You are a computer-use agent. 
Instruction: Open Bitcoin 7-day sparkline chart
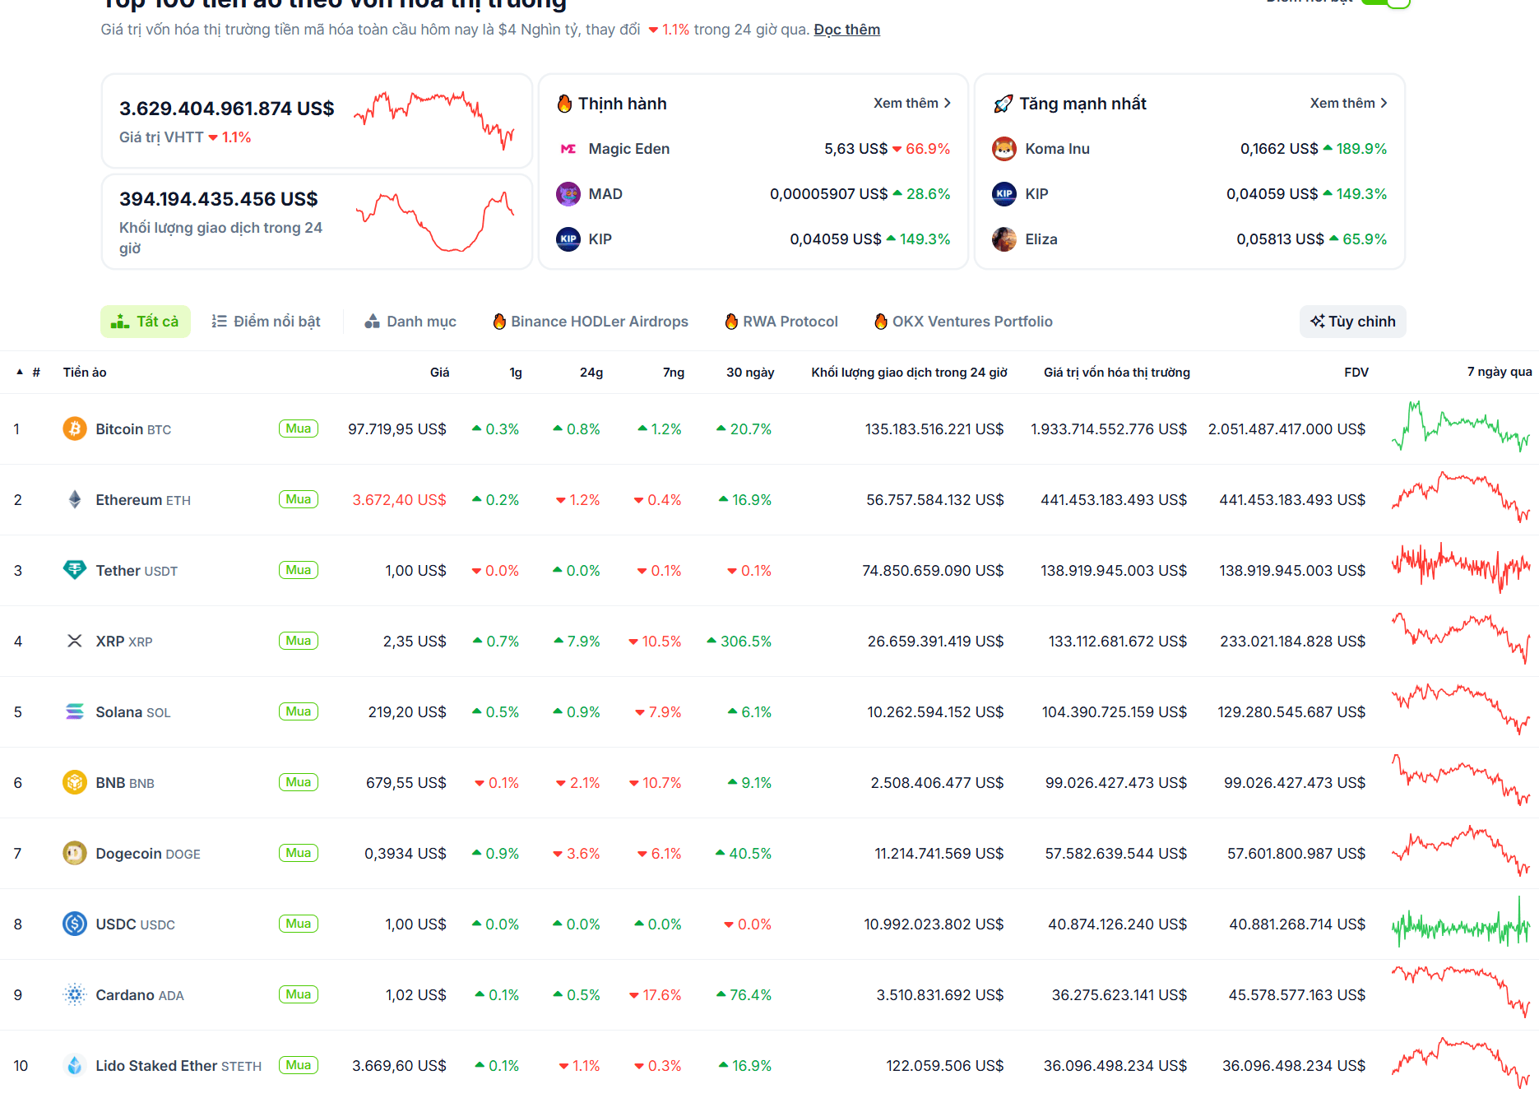[x=1461, y=427]
